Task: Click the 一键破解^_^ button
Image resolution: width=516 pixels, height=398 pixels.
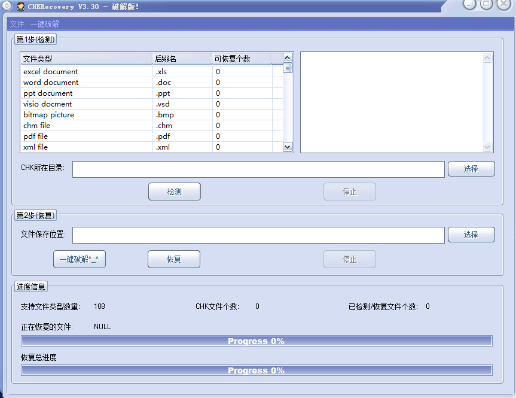Action: pos(80,259)
